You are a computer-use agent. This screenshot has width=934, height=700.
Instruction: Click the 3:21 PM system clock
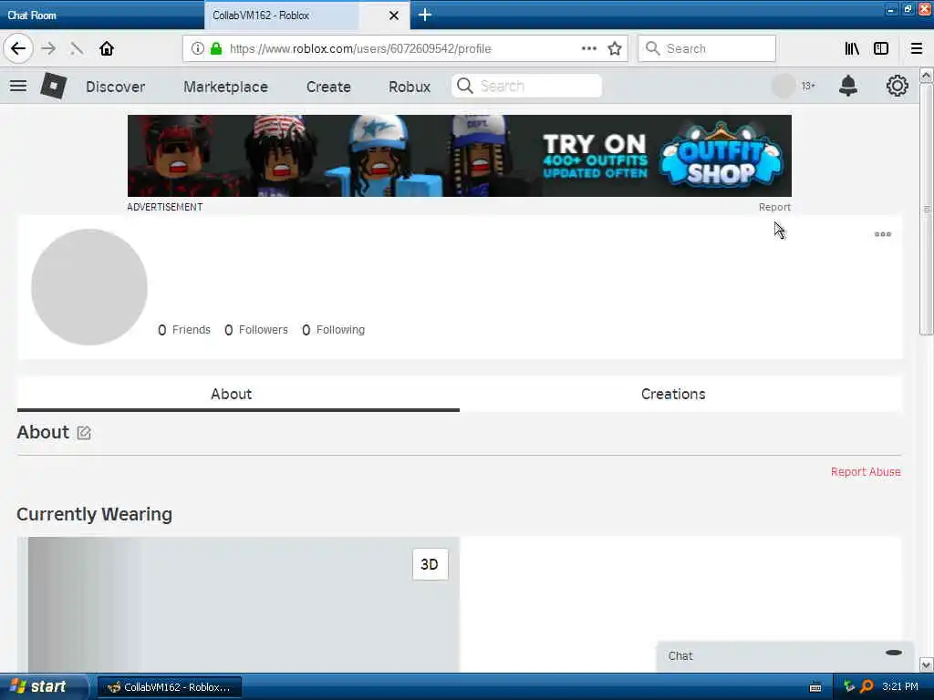click(900, 686)
